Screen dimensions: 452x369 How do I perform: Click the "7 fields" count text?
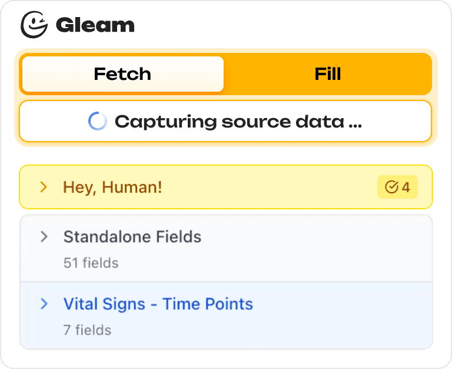click(x=87, y=330)
